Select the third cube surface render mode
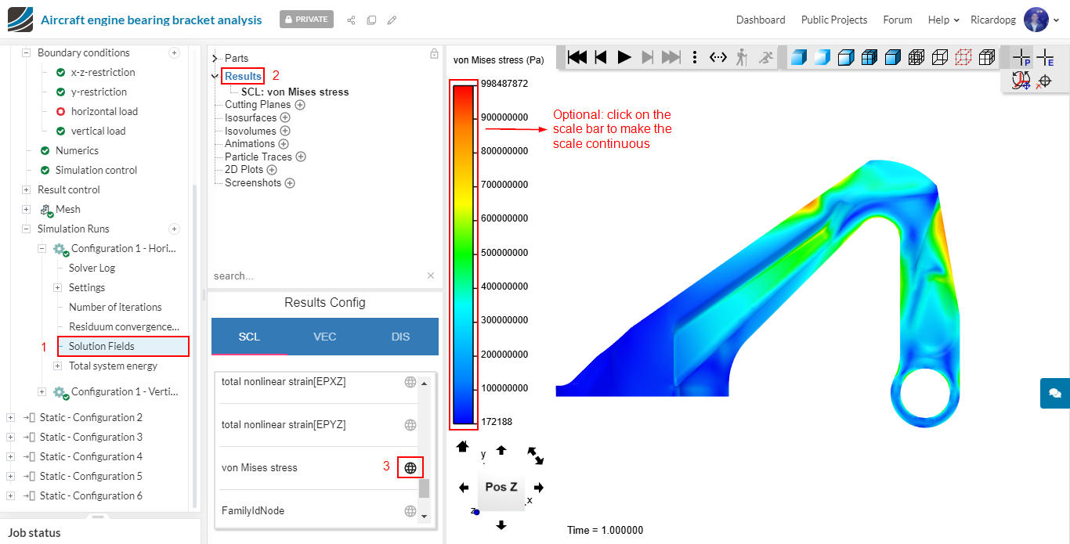 tap(845, 57)
